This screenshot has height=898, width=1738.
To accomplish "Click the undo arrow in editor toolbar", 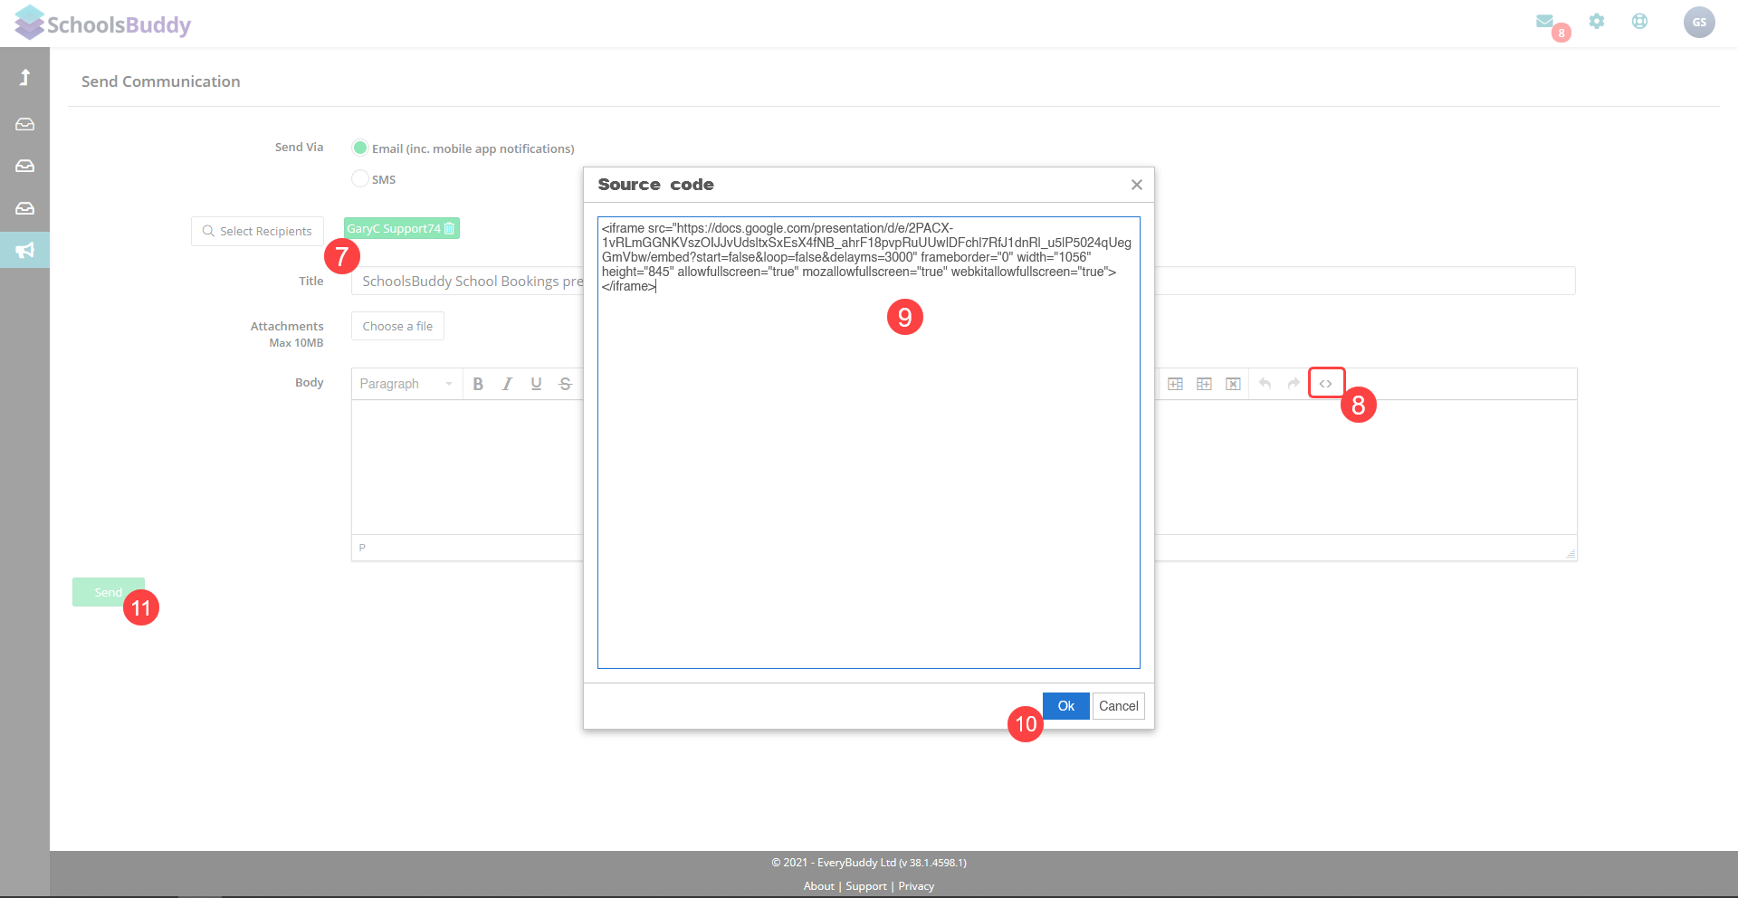I will (1265, 384).
